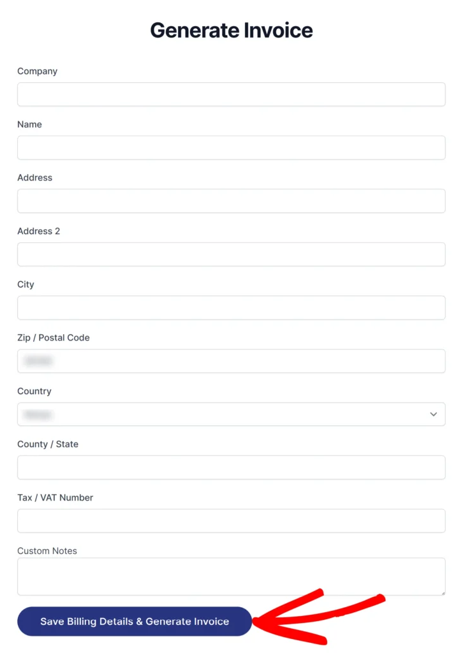Focus the Address 2 input box
The height and width of the screenshot is (653, 465).
click(x=232, y=254)
